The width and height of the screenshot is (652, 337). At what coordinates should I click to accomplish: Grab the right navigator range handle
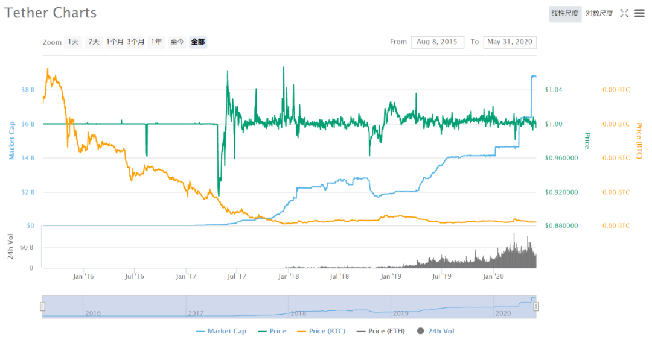click(x=536, y=307)
